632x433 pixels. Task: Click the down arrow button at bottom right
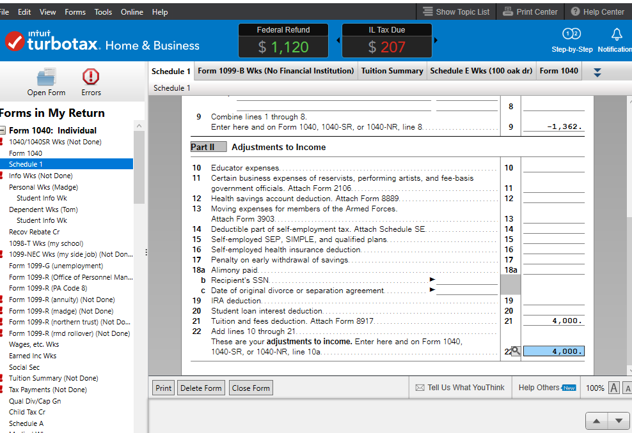pyautogui.click(x=619, y=421)
